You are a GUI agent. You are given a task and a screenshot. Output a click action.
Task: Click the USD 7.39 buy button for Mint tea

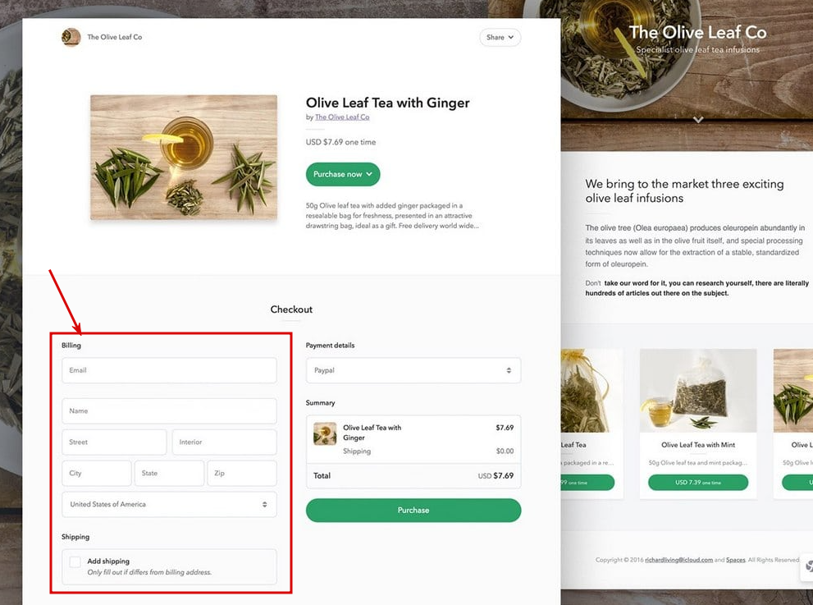tap(697, 483)
